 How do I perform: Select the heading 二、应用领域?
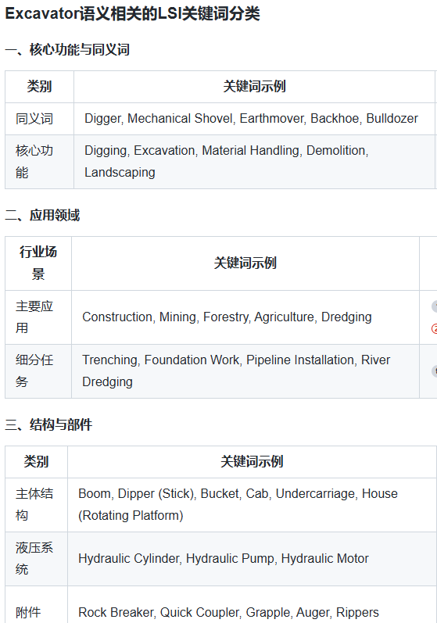click(x=42, y=215)
